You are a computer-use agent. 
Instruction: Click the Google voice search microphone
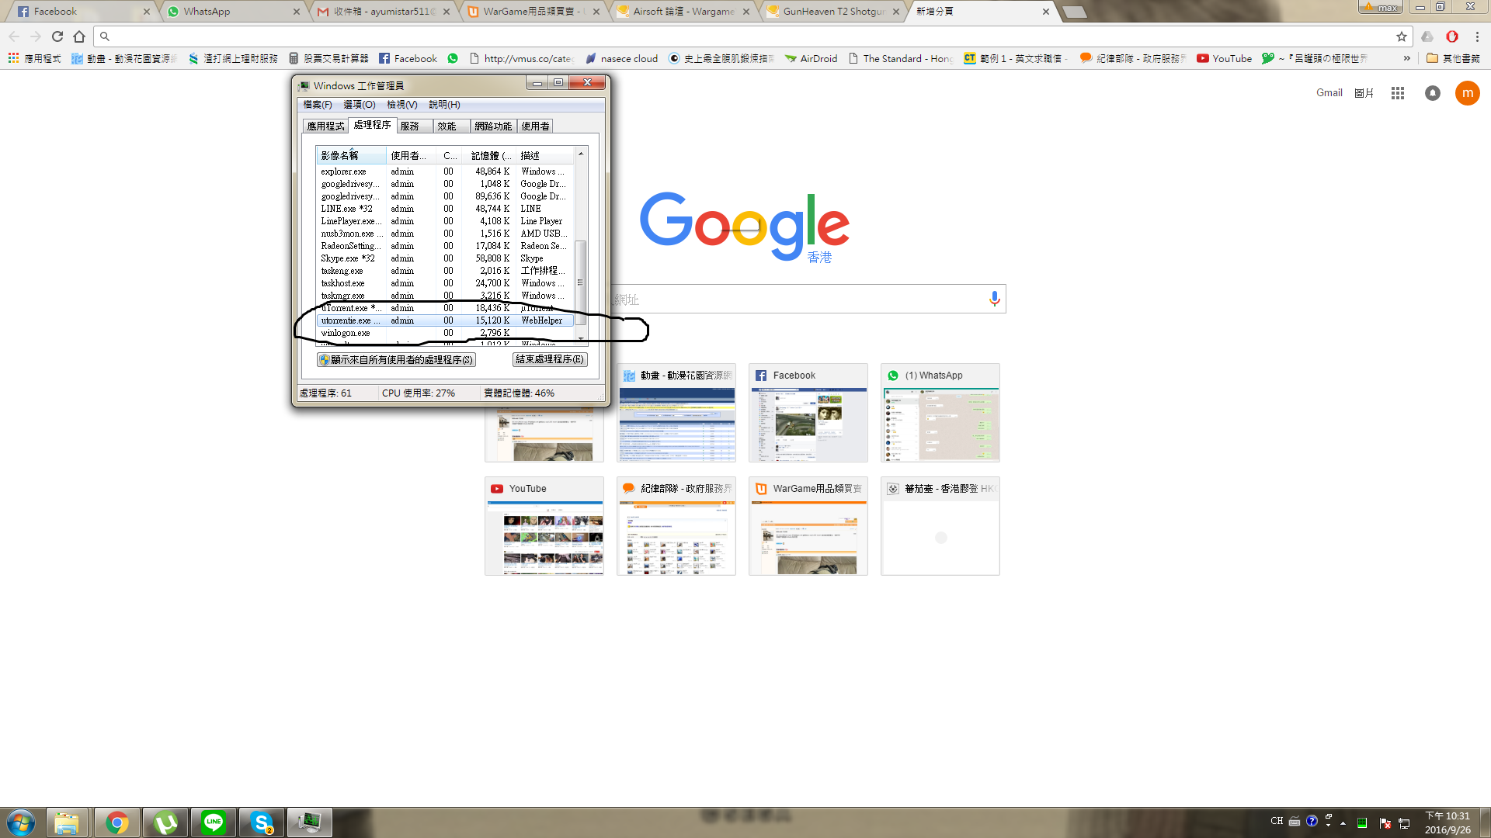tap(994, 299)
